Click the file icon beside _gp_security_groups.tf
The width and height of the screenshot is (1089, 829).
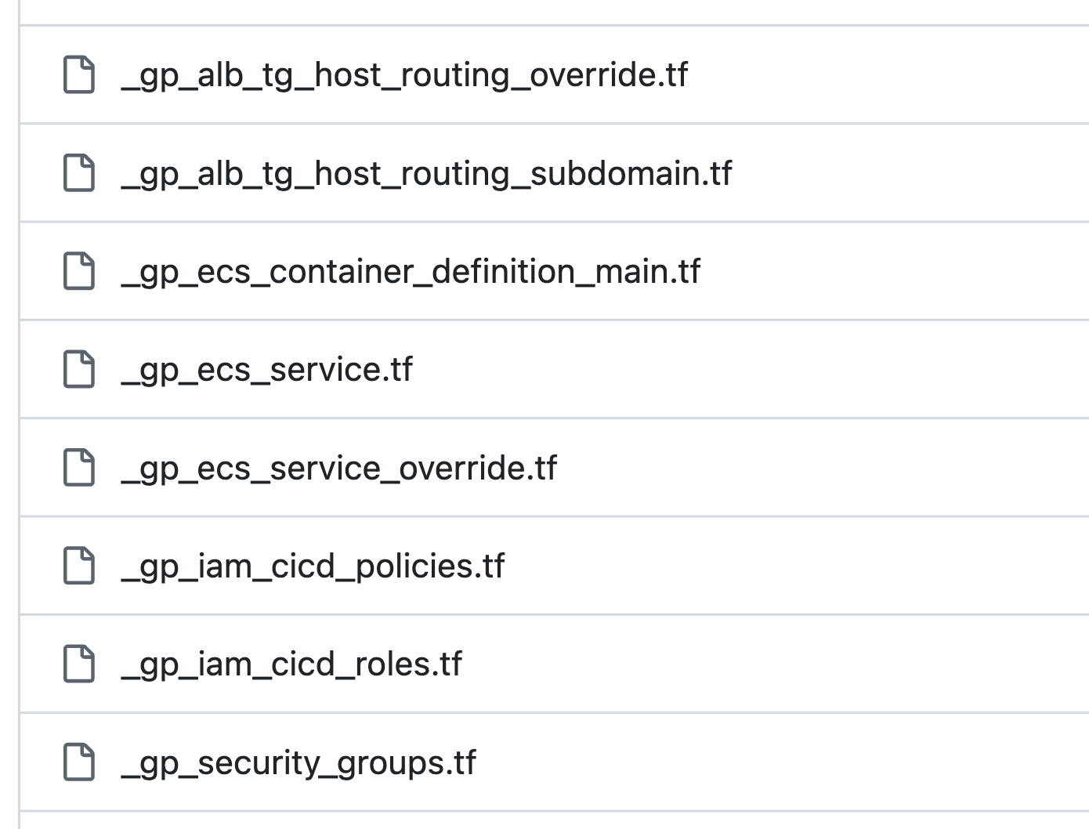[78, 760]
